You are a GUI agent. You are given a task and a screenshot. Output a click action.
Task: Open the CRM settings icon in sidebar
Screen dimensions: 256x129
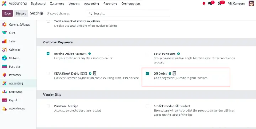5,33
